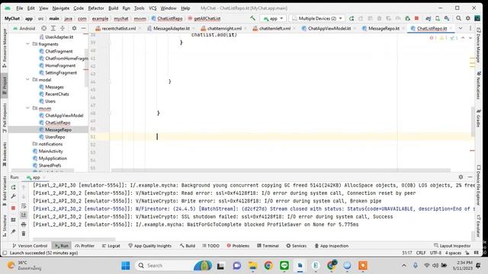Toggle scroll to end in Run console
Screen dimensions: 488x274
[24, 215]
